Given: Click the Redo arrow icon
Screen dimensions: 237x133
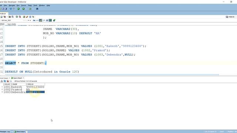Looking at the screenshot, I should tap(14, 9).
